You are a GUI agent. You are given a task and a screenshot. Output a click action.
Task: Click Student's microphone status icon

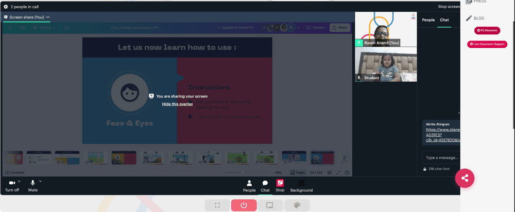(x=359, y=78)
